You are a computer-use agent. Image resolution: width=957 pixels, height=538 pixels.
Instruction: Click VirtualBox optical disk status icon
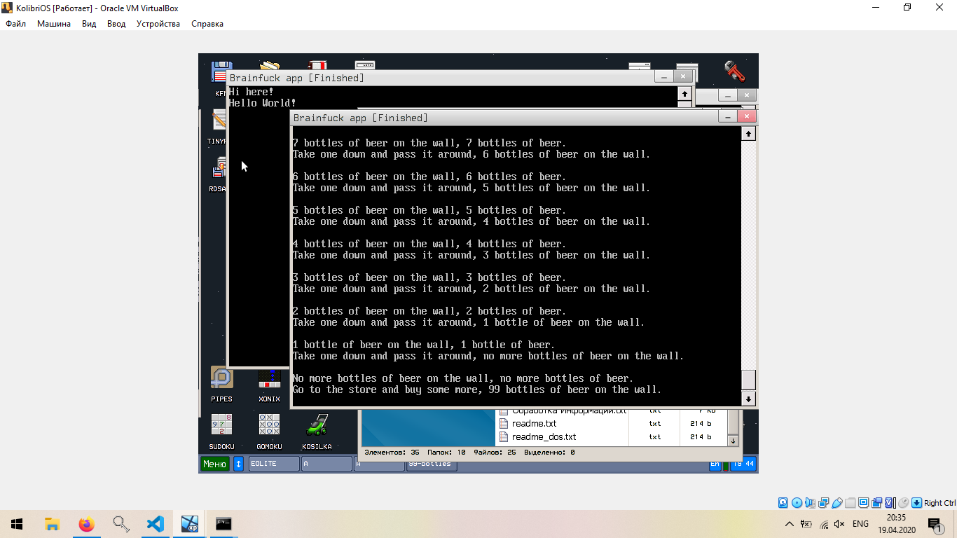click(797, 503)
